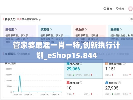Show help for 销售成本(元) question mark
This screenshot has width=133, height=100.
tap(124, 63)
